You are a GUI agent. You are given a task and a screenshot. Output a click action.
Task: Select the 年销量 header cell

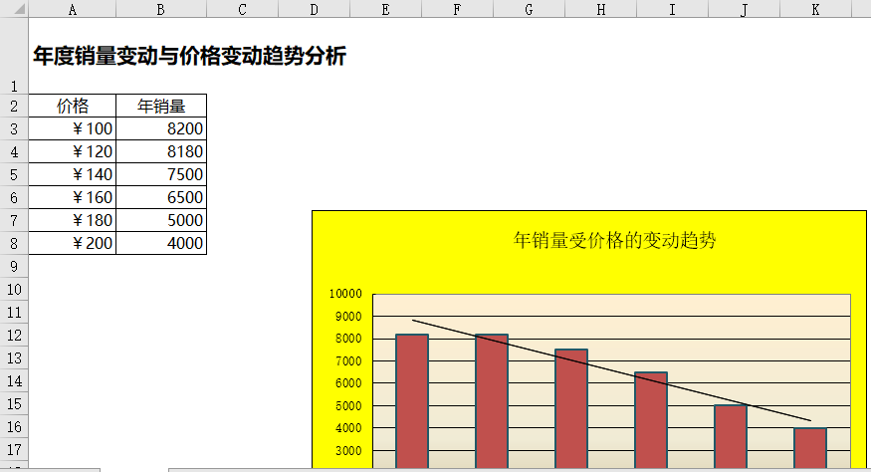(161, 106)
